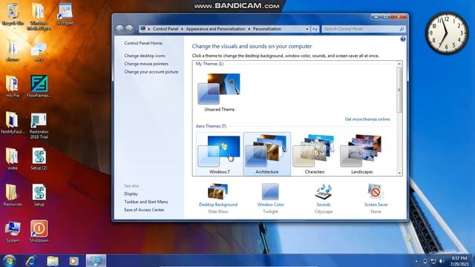475x267 pixels.
Task: Open the ms-Pie desktop folder
Action: click(x=13, y=87)
